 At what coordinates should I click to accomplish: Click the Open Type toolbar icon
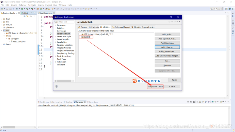tap(46, 9)
